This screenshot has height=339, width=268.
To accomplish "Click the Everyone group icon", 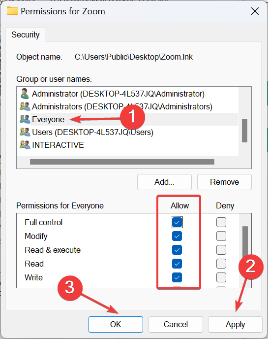I will click(x=25, y=119).
